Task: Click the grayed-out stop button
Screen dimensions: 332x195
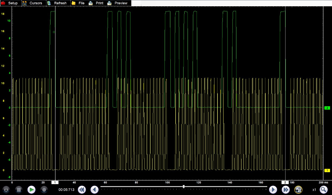Action: click(x=19, y=190)
